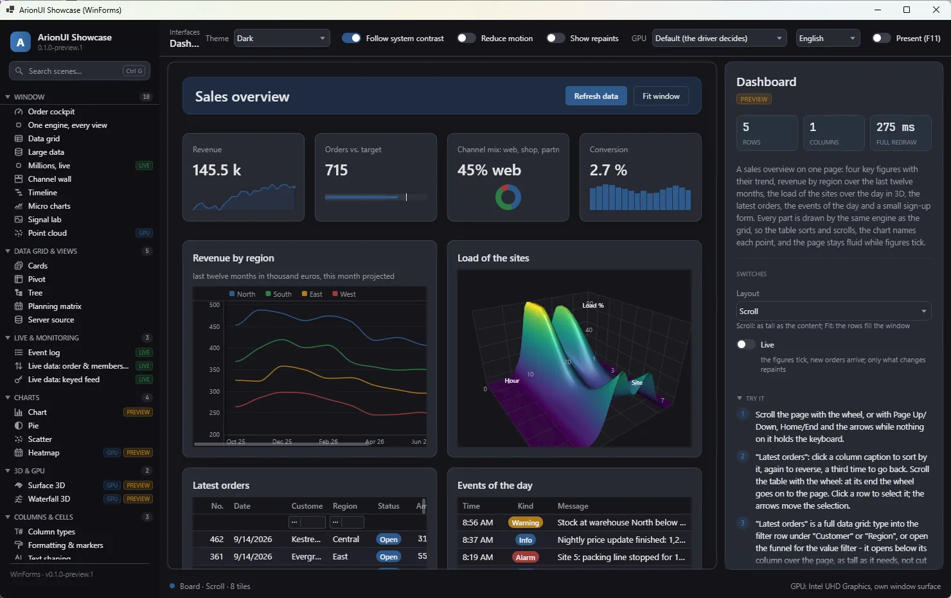Open the GPU driver dropdown
Viewport: 951px width, 598px height.
pyautogui.click(x=720, y=39)
